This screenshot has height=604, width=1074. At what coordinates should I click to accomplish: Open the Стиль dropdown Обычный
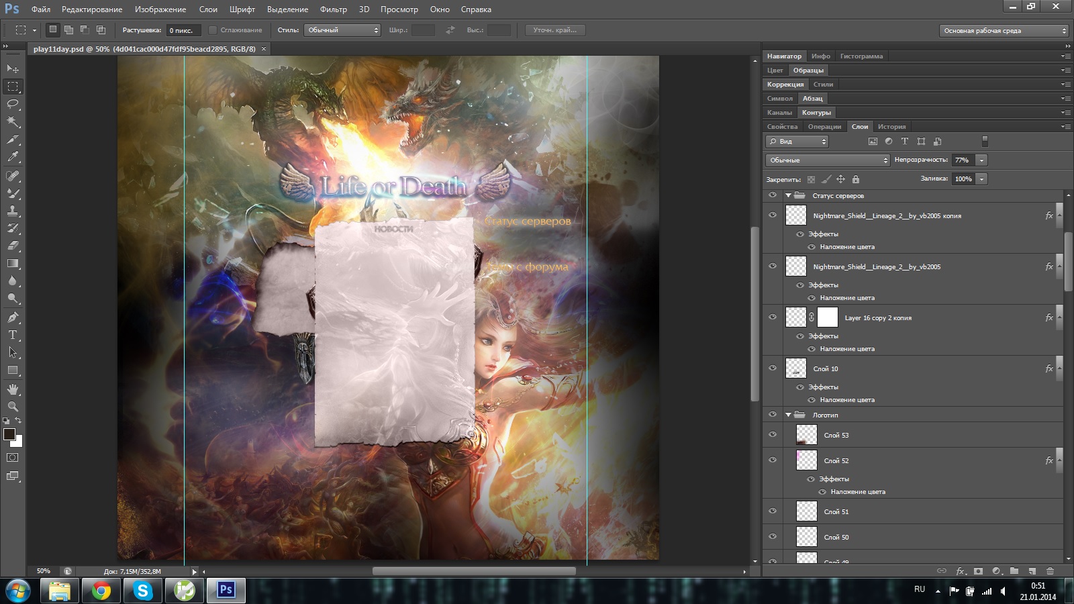coord(342,30)
